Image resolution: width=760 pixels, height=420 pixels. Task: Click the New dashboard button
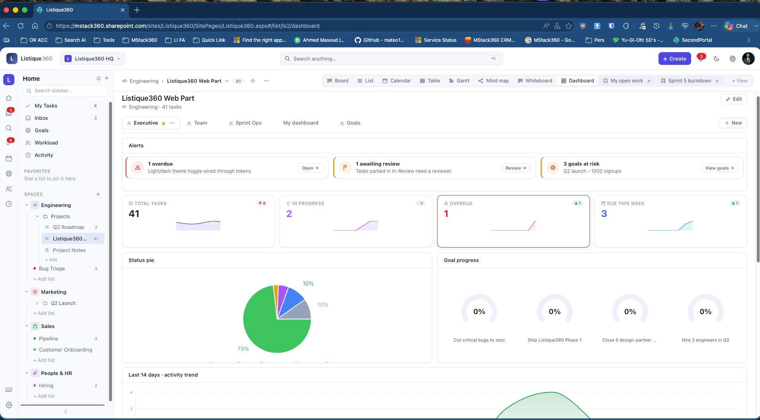[x=733, y=123]
